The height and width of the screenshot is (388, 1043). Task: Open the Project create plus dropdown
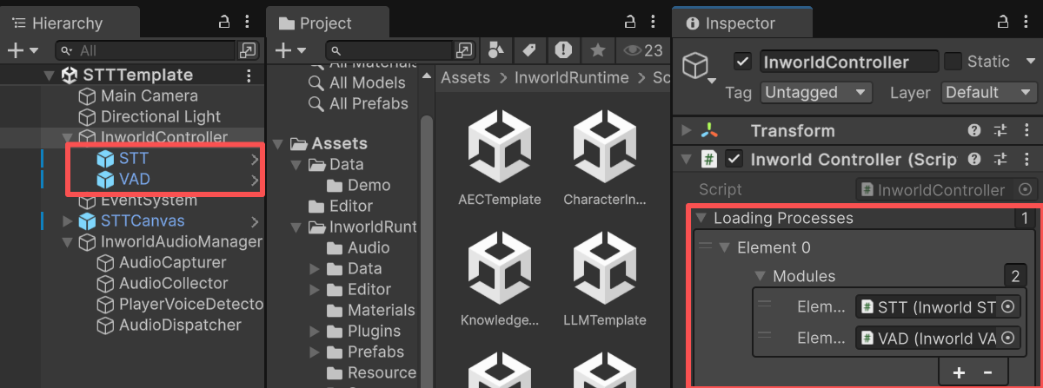[289, 50]
